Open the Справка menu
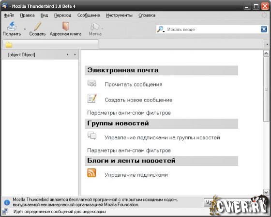 (147, 15)
